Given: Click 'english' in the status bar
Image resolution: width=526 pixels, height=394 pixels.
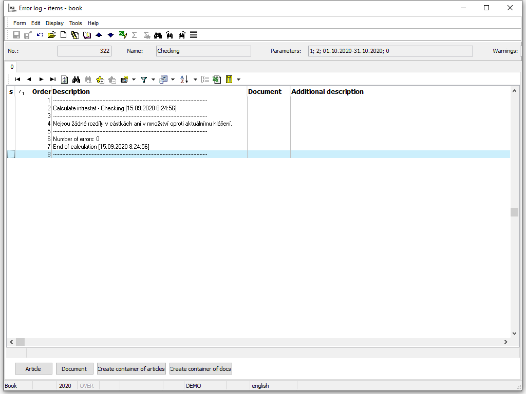Looking at the screenshot, I should pos(260,386).
